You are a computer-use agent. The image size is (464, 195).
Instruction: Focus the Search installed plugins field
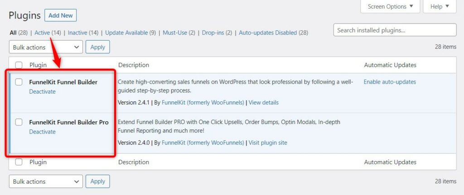395,30
